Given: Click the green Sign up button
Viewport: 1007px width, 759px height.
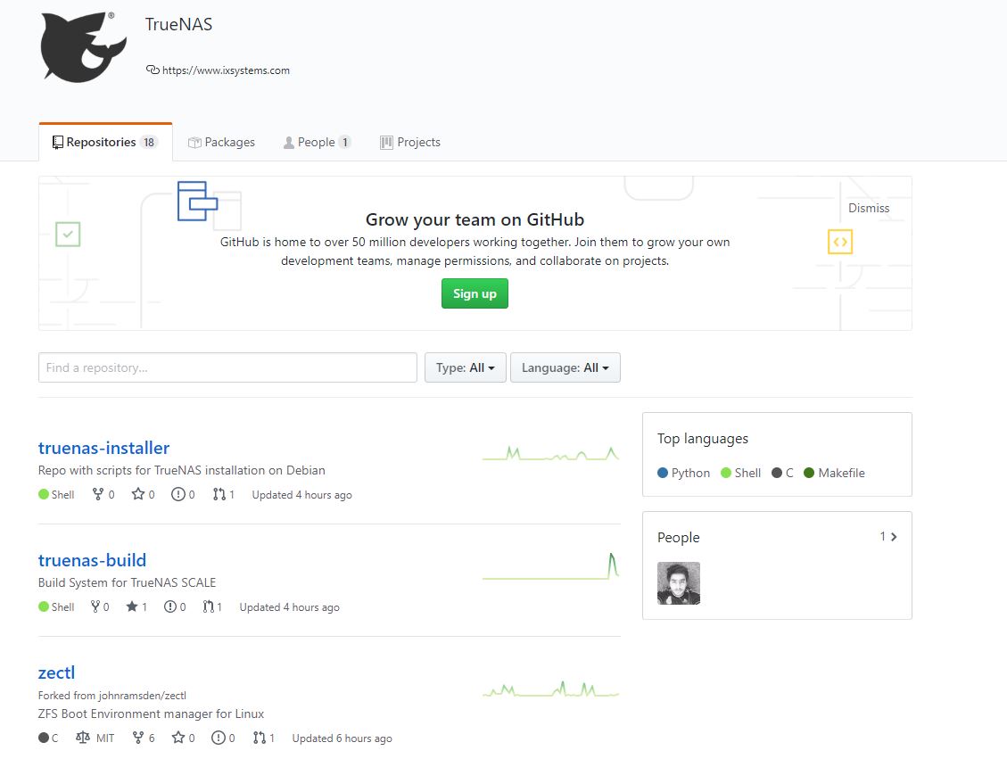Looking at the screenshot, I should pyautogui.click(x=475, y=293).
